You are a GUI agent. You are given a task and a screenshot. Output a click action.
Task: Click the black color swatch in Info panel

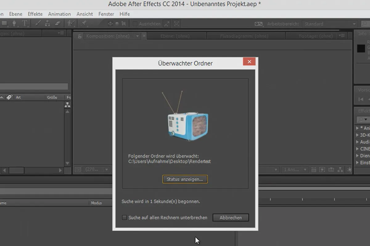(x=361, y=49)
